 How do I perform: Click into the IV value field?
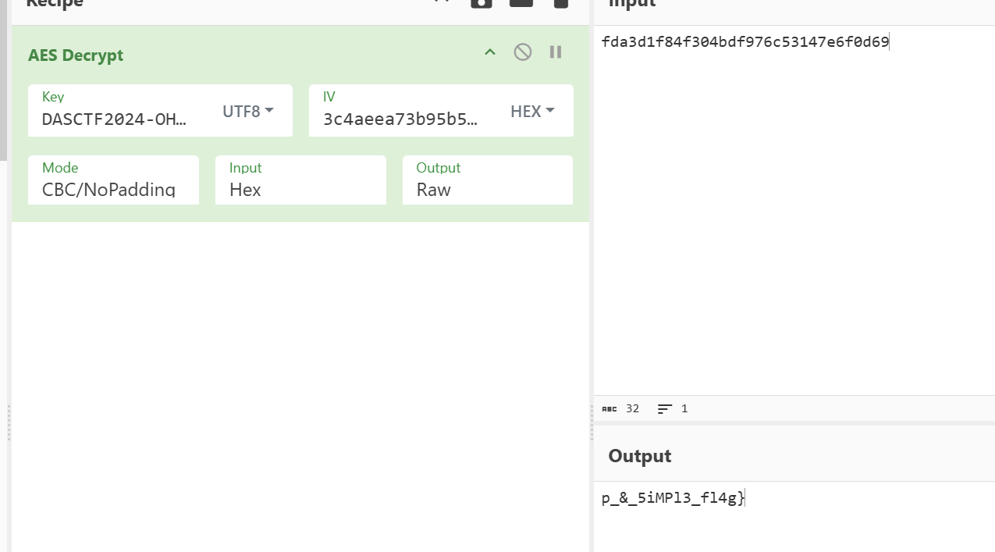(402, 119)
